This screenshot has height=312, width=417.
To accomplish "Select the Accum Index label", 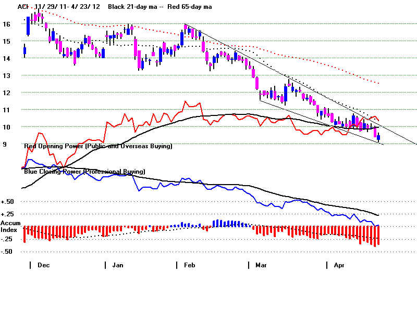I will 10,227.
